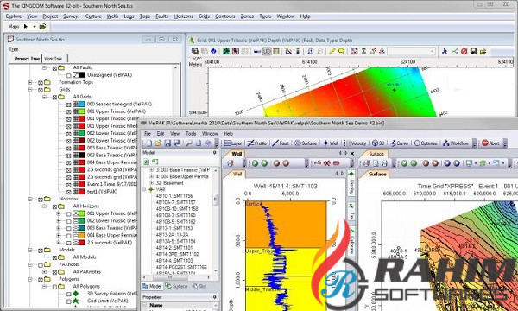
Task: Switch to the Work Tree tab
Action: [x=54, y=59]
